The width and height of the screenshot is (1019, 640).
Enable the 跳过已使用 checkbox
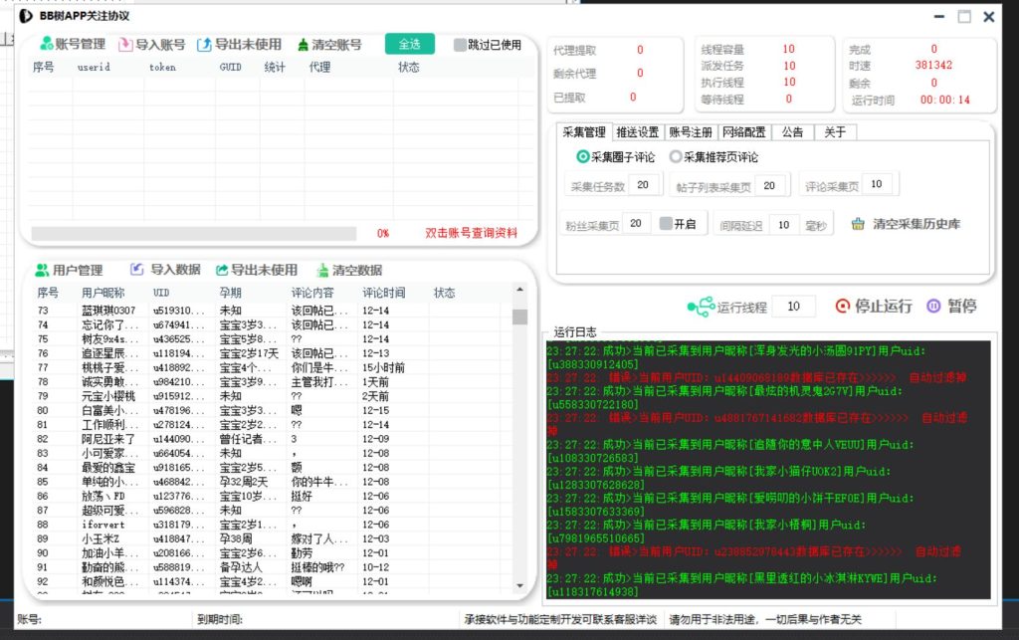click(x=460, y=45)
